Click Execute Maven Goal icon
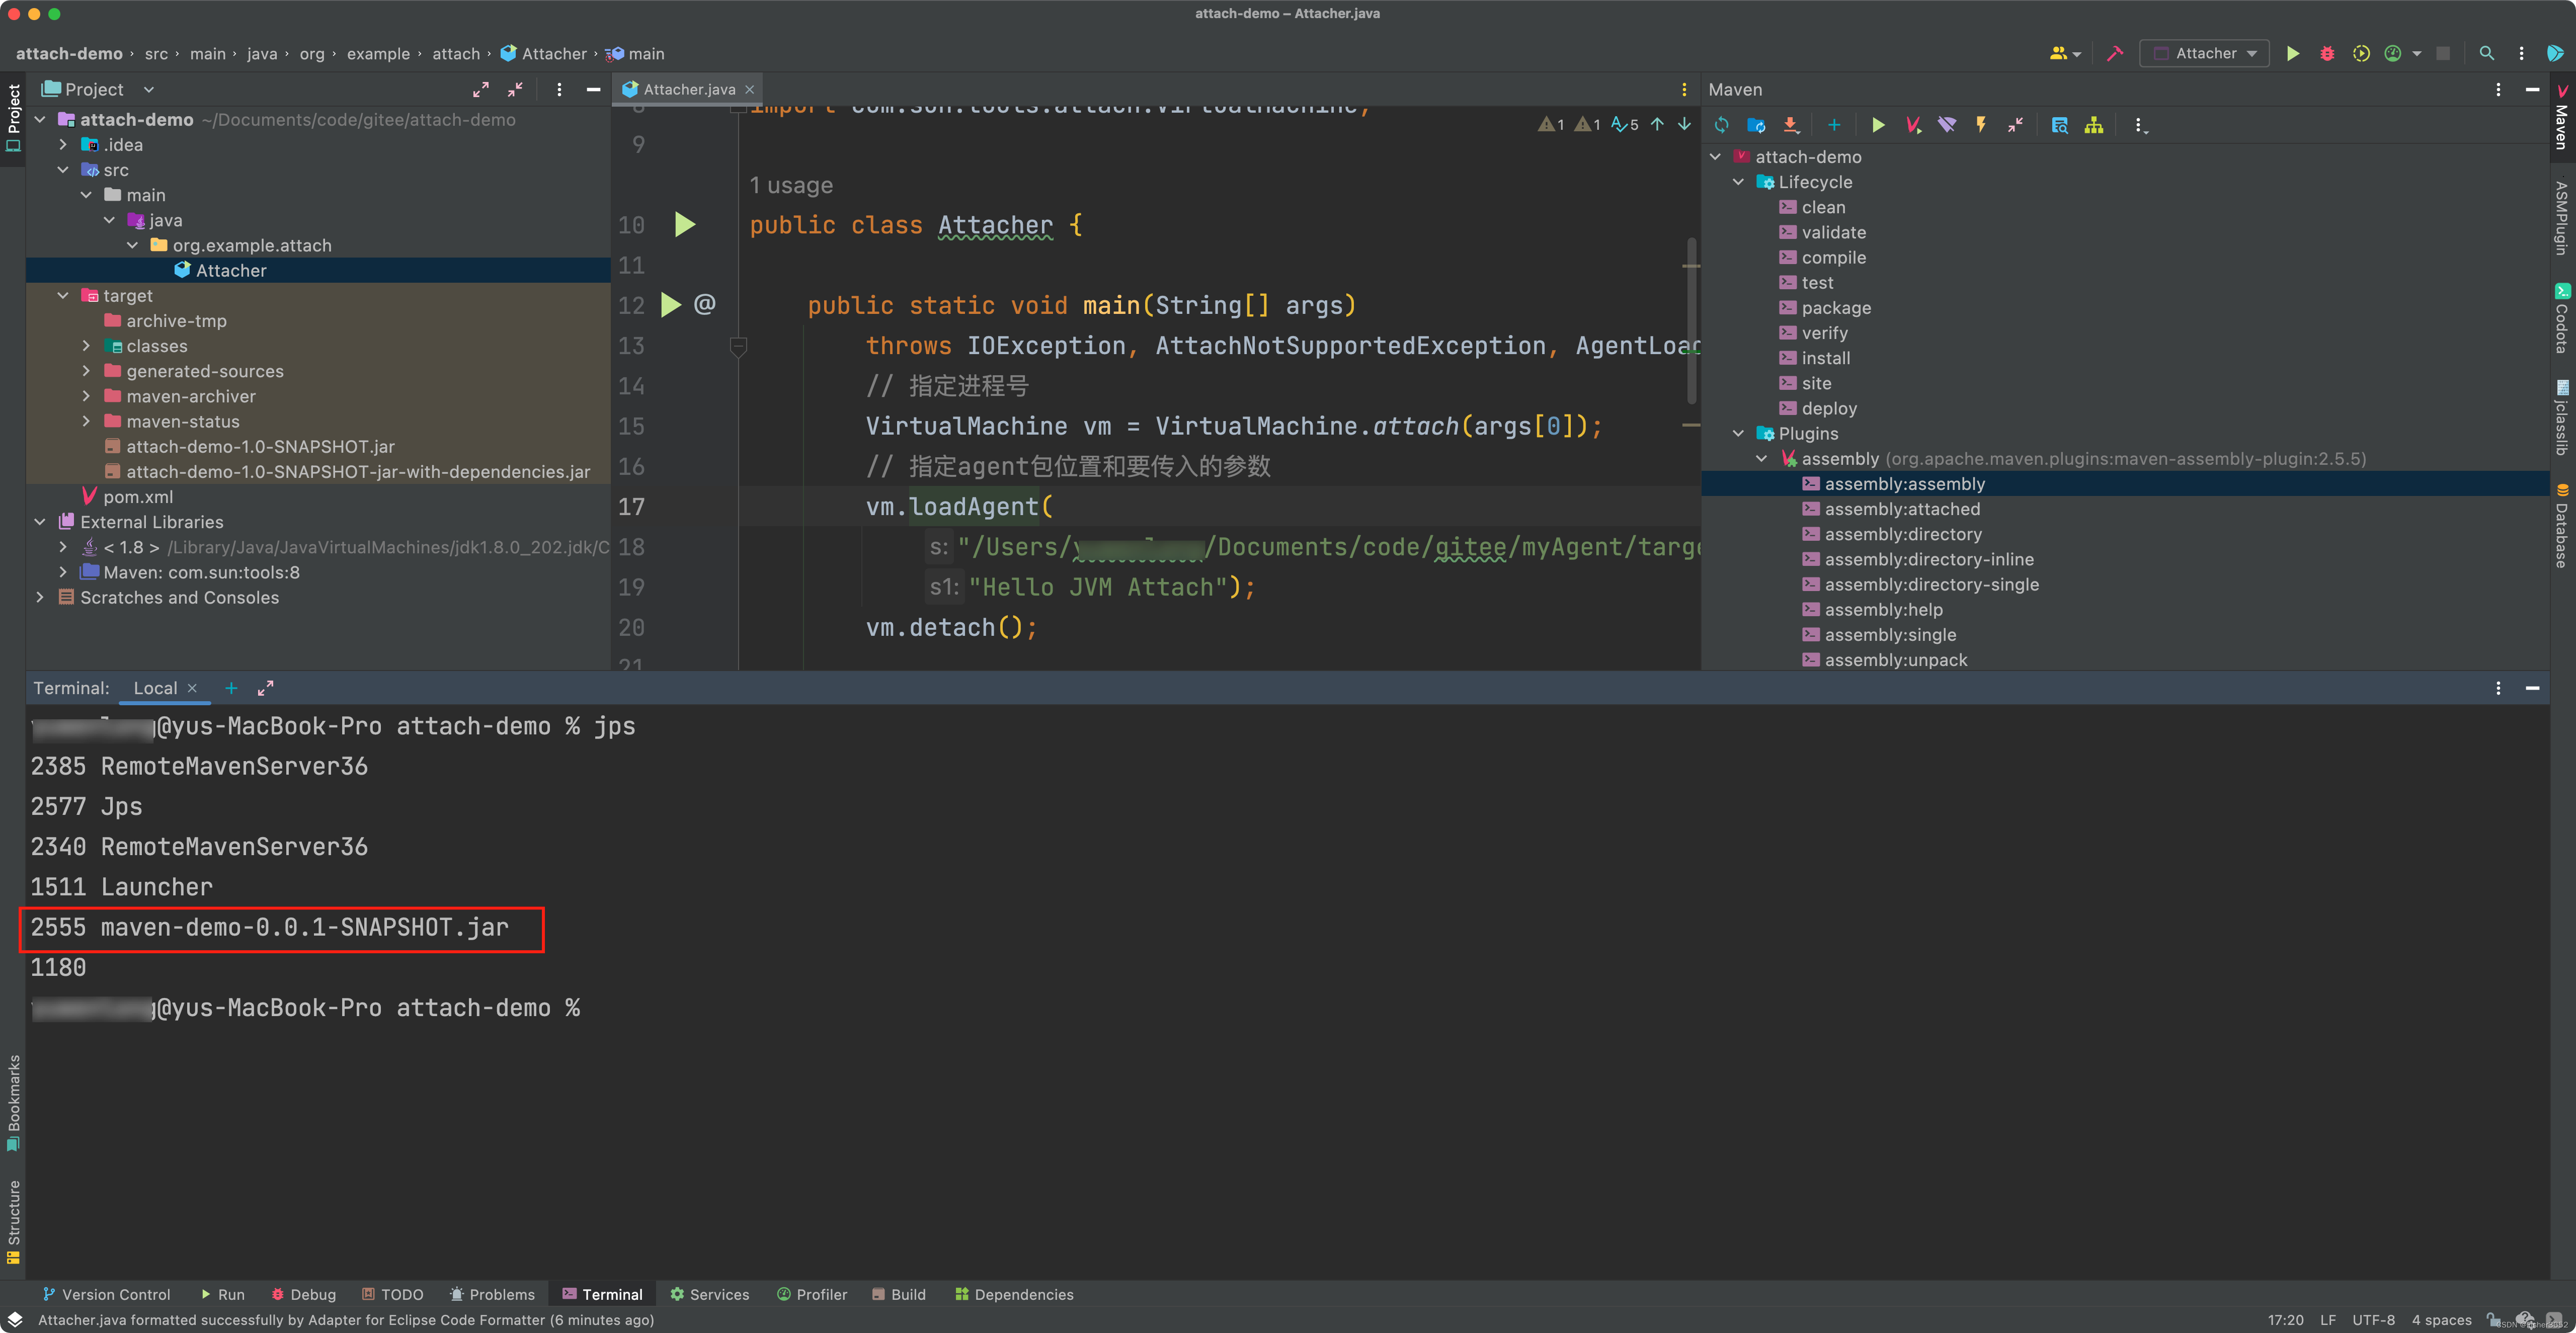Screen dimensions: 2576x1333 pyautogui.click(x=1912, y=125)
